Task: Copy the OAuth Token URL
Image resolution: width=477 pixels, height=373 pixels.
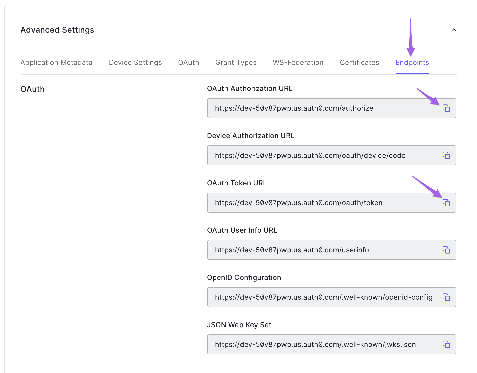Action: [446, 203]
